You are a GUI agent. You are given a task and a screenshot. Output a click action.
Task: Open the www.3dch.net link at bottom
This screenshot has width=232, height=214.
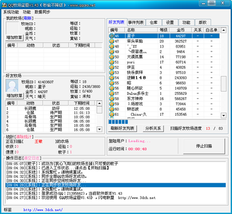point(43,210)
